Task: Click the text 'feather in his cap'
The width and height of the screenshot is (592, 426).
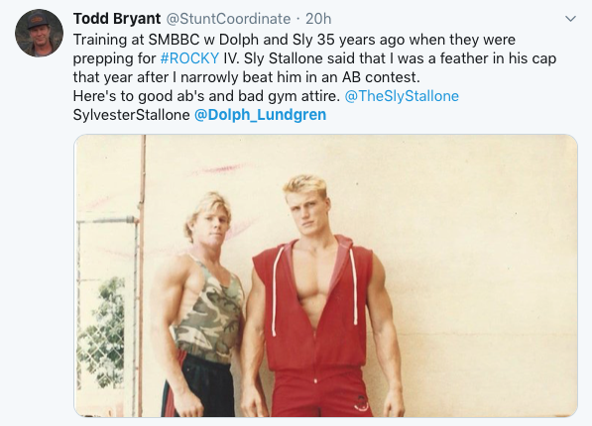Action: click(x=498, y=58)
